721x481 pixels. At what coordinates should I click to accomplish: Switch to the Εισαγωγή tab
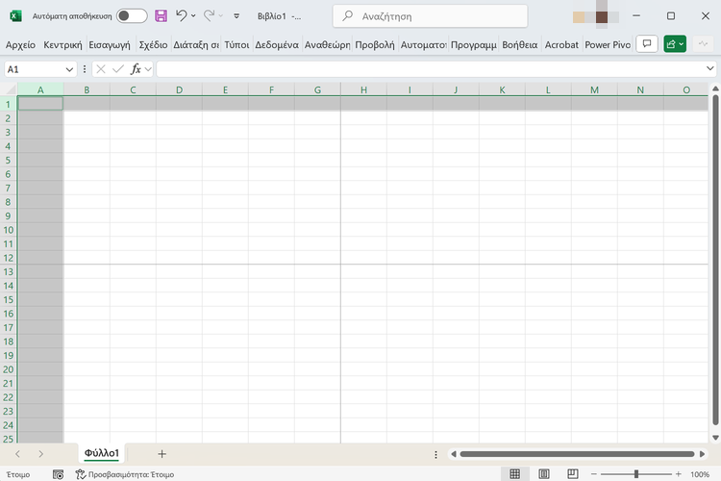[110, 44]
